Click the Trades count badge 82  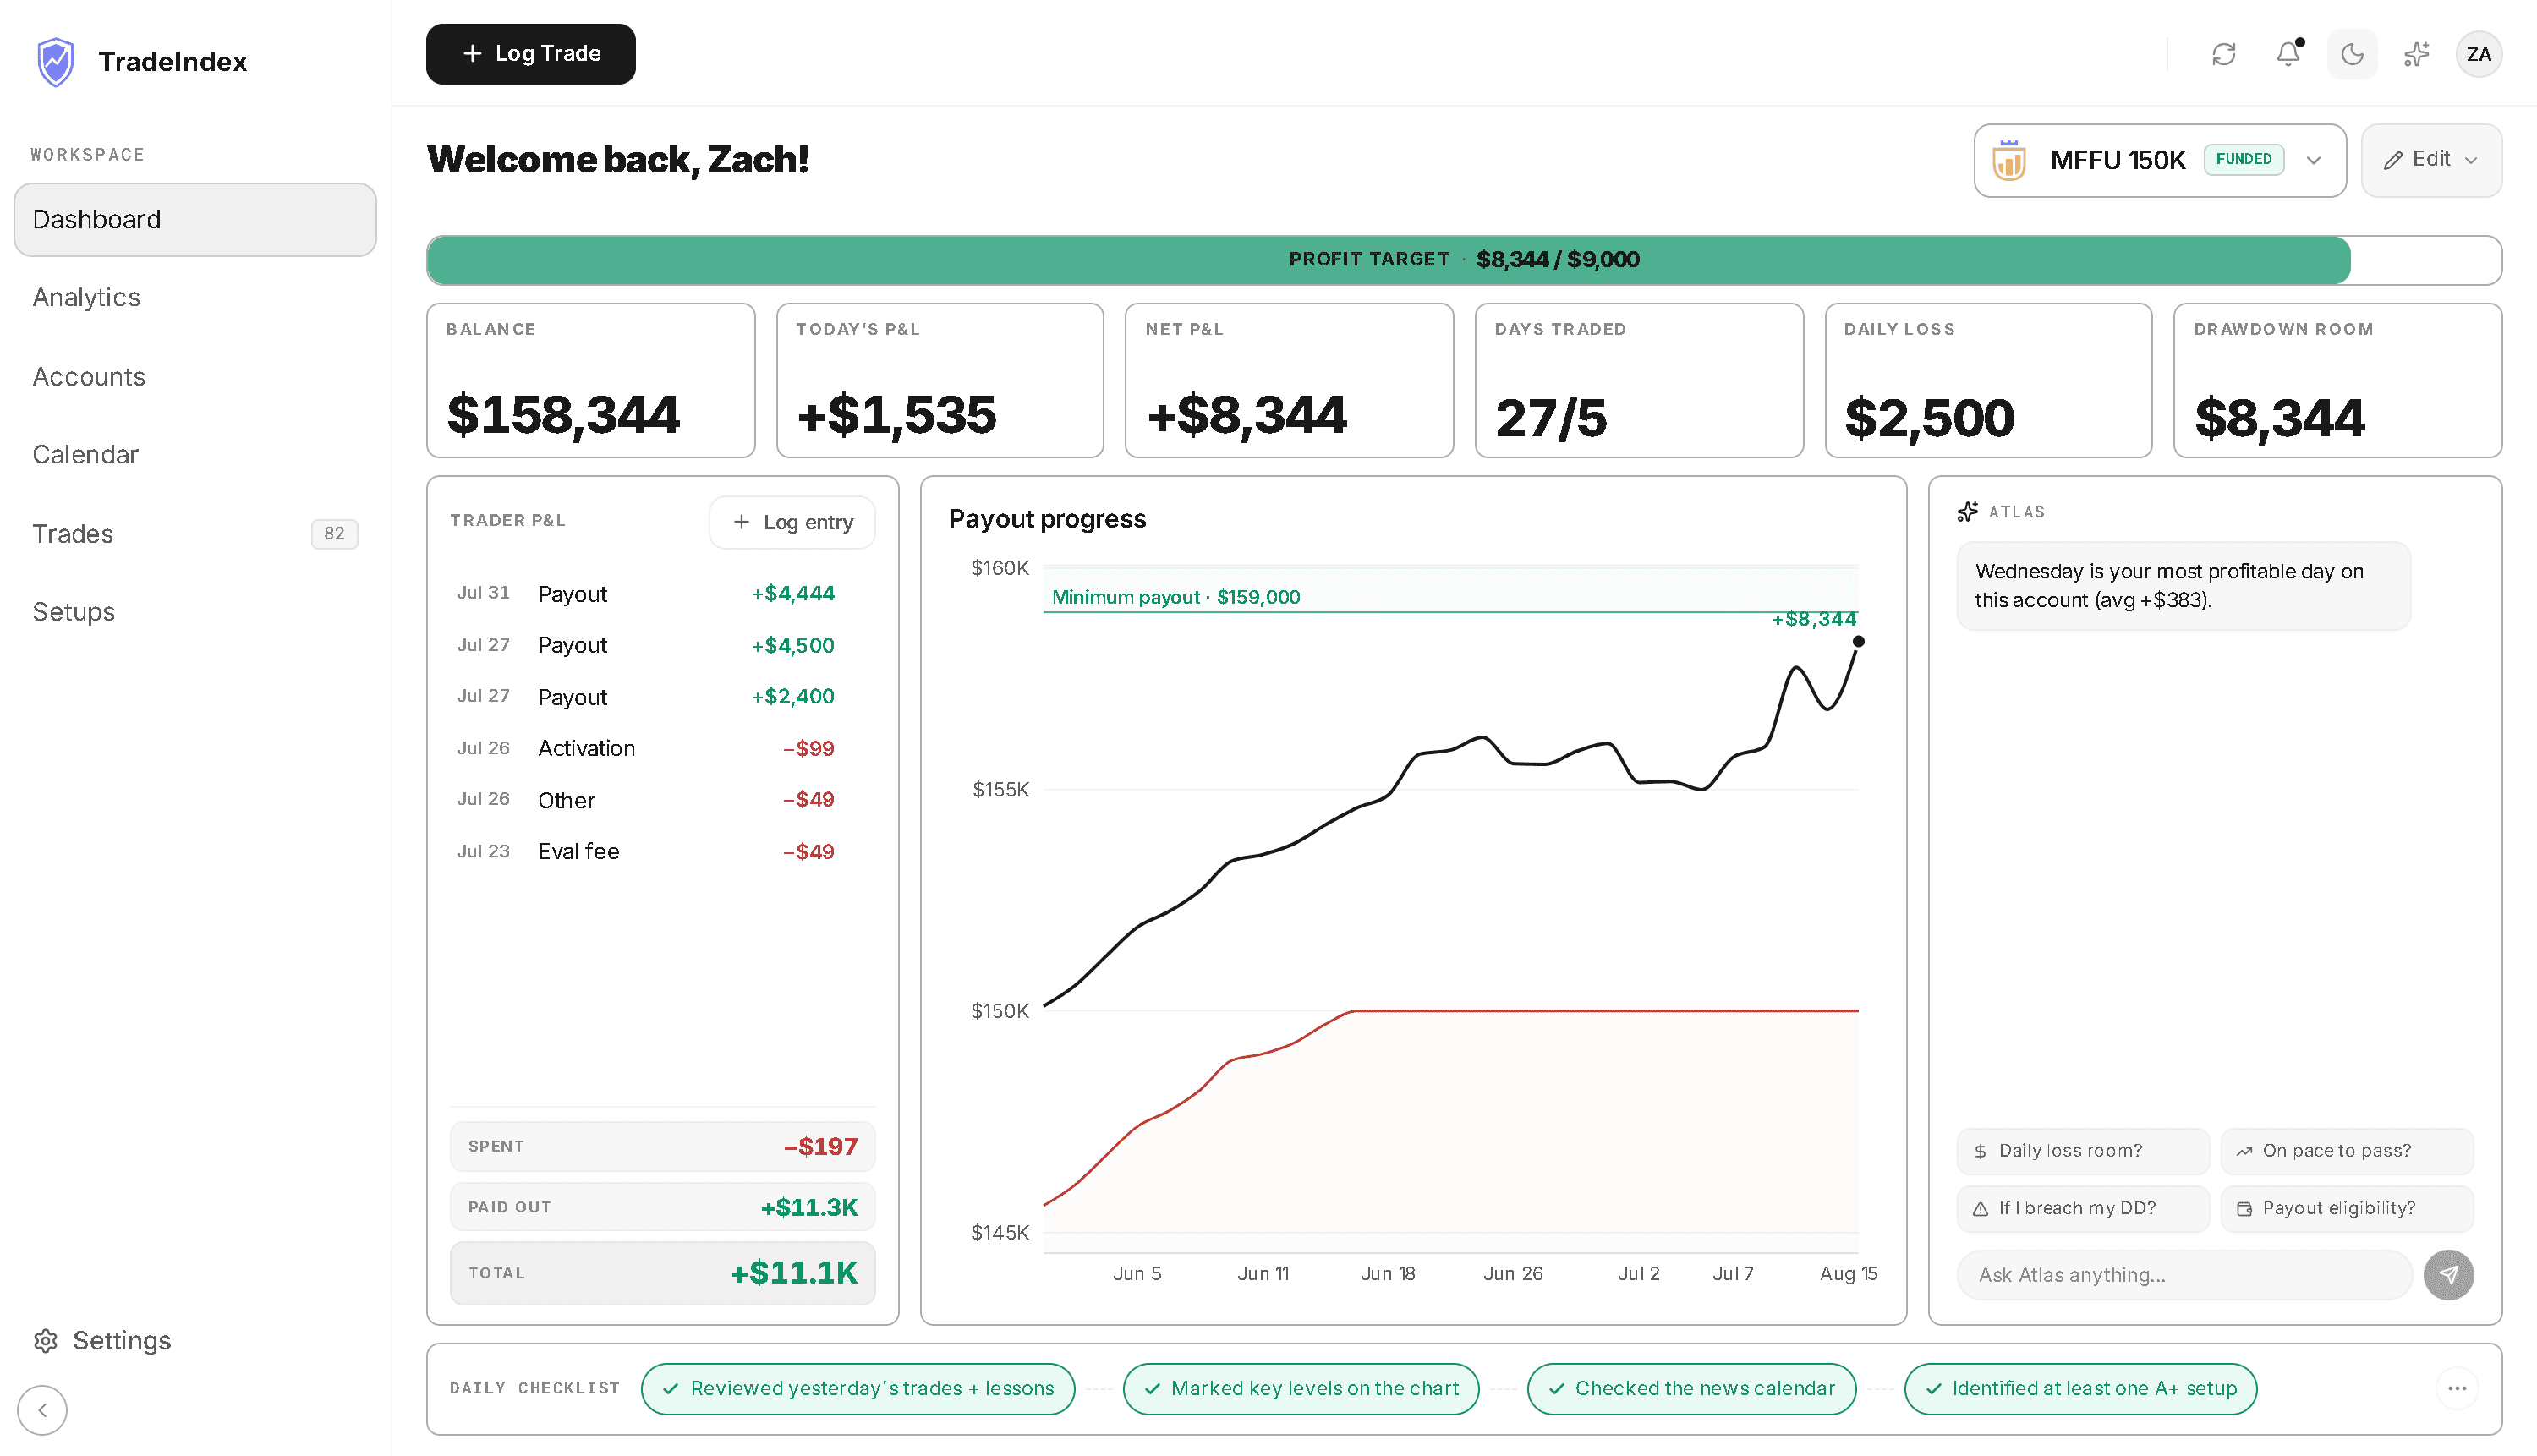pyautogui.click(x=334, y=533)
